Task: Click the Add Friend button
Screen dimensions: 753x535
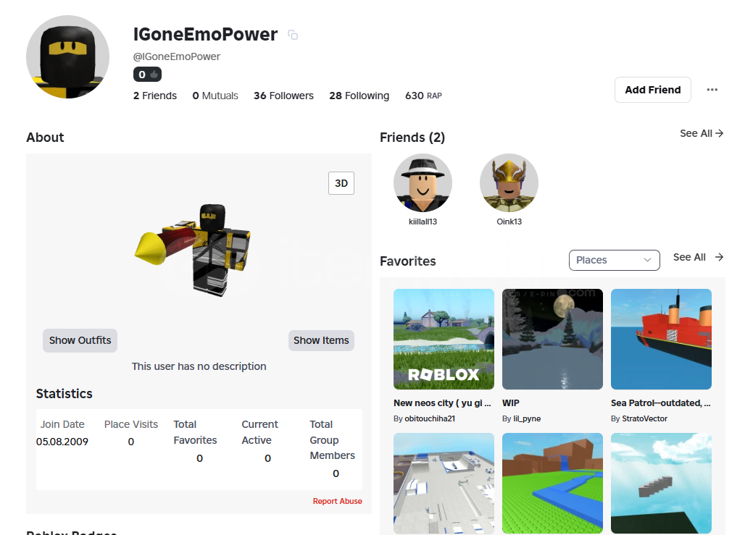Action: pos(653,90)
